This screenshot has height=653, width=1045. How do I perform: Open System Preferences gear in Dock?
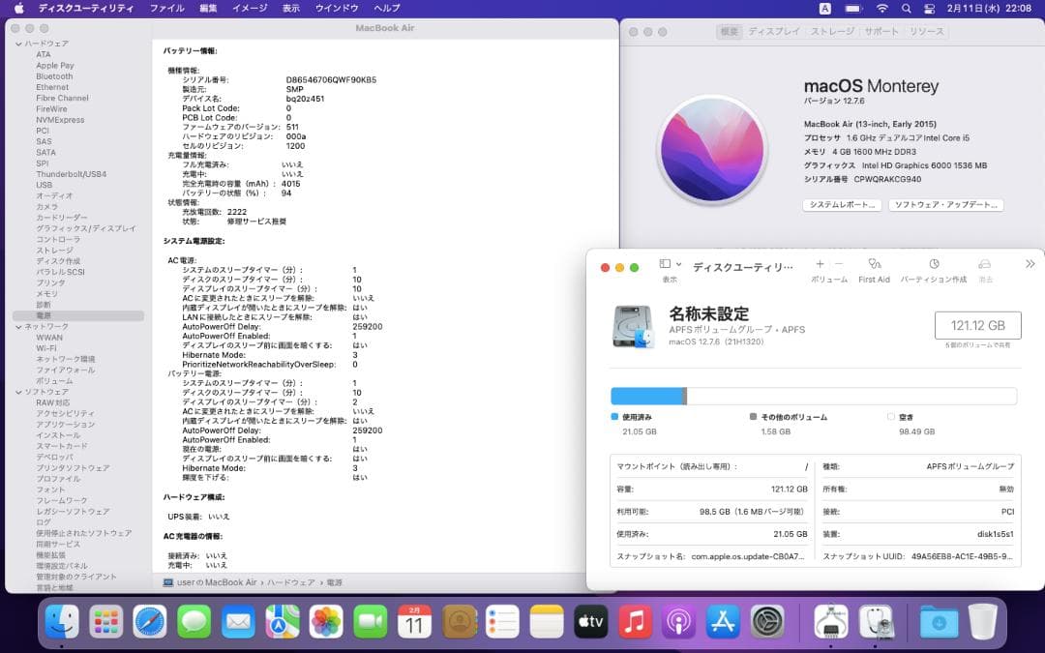point(767,622)
